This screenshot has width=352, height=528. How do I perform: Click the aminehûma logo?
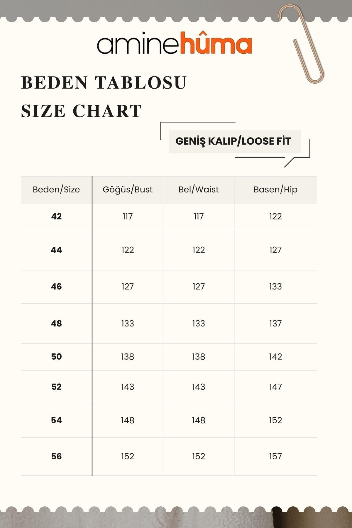[175, 43]
